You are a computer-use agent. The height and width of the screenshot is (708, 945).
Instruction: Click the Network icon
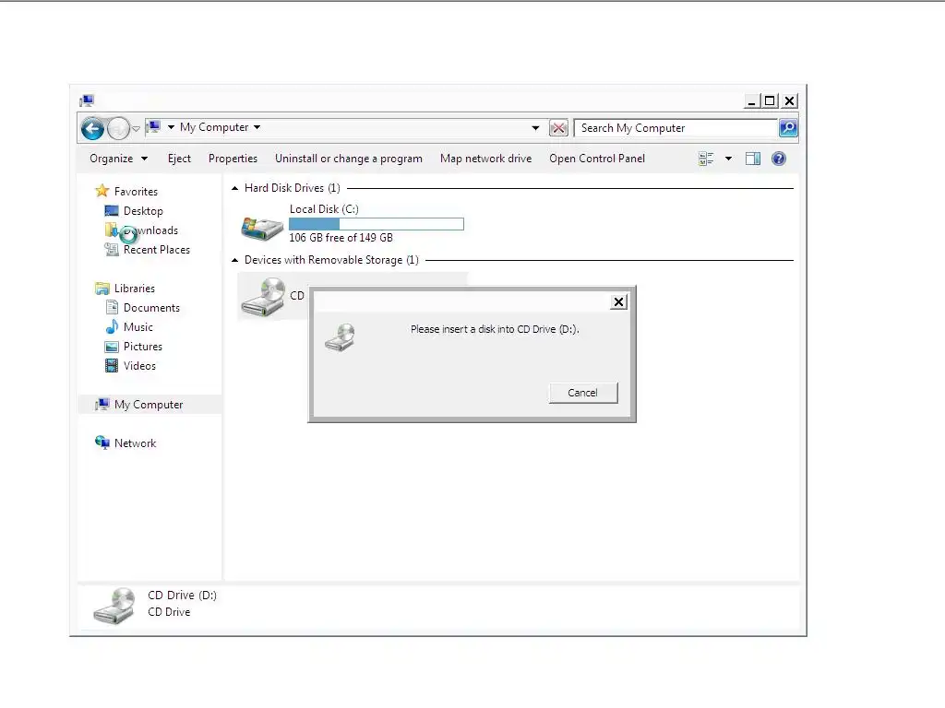(x=102, y=442)
